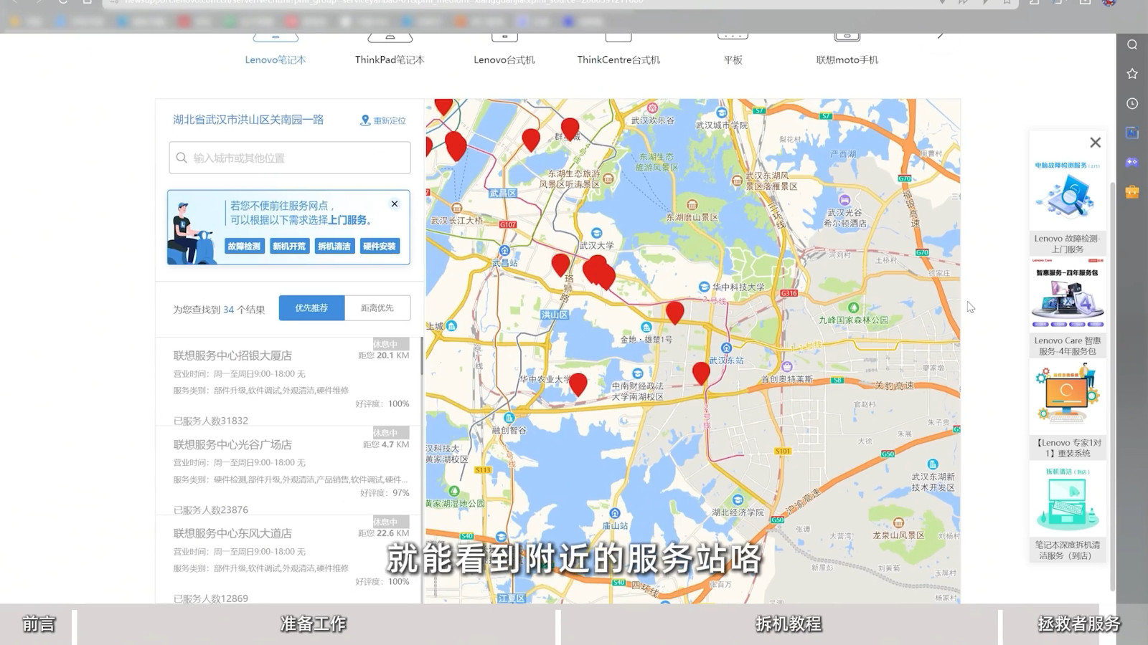Click the 庙山站 station marker
1148x645 pixels.
click(614, 513)
